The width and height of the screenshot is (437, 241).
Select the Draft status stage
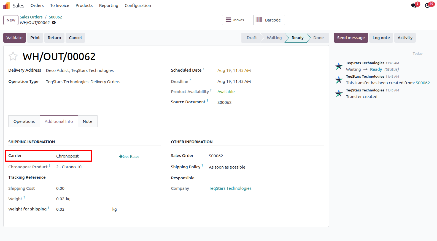[252, 38]
